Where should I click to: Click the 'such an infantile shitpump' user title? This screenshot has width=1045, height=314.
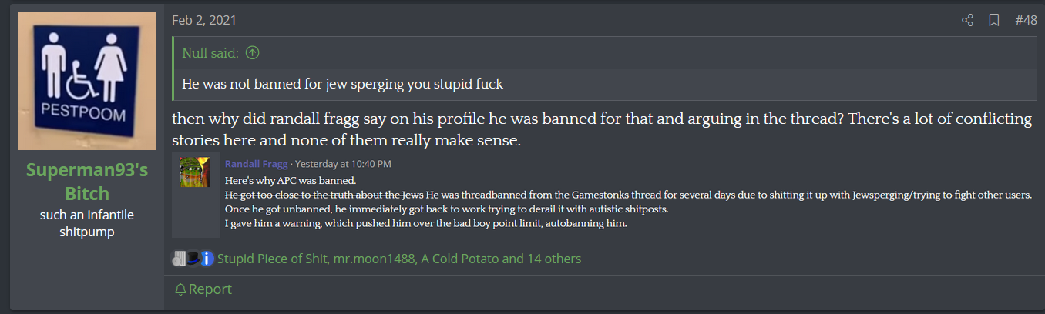click(87, 222)
